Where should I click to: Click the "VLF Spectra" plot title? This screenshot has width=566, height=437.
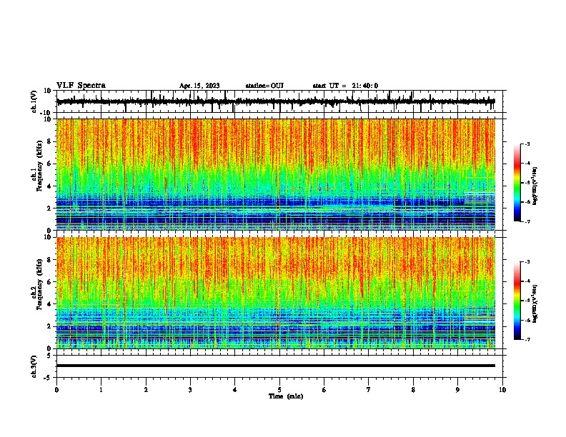click(x=81, y=86)
